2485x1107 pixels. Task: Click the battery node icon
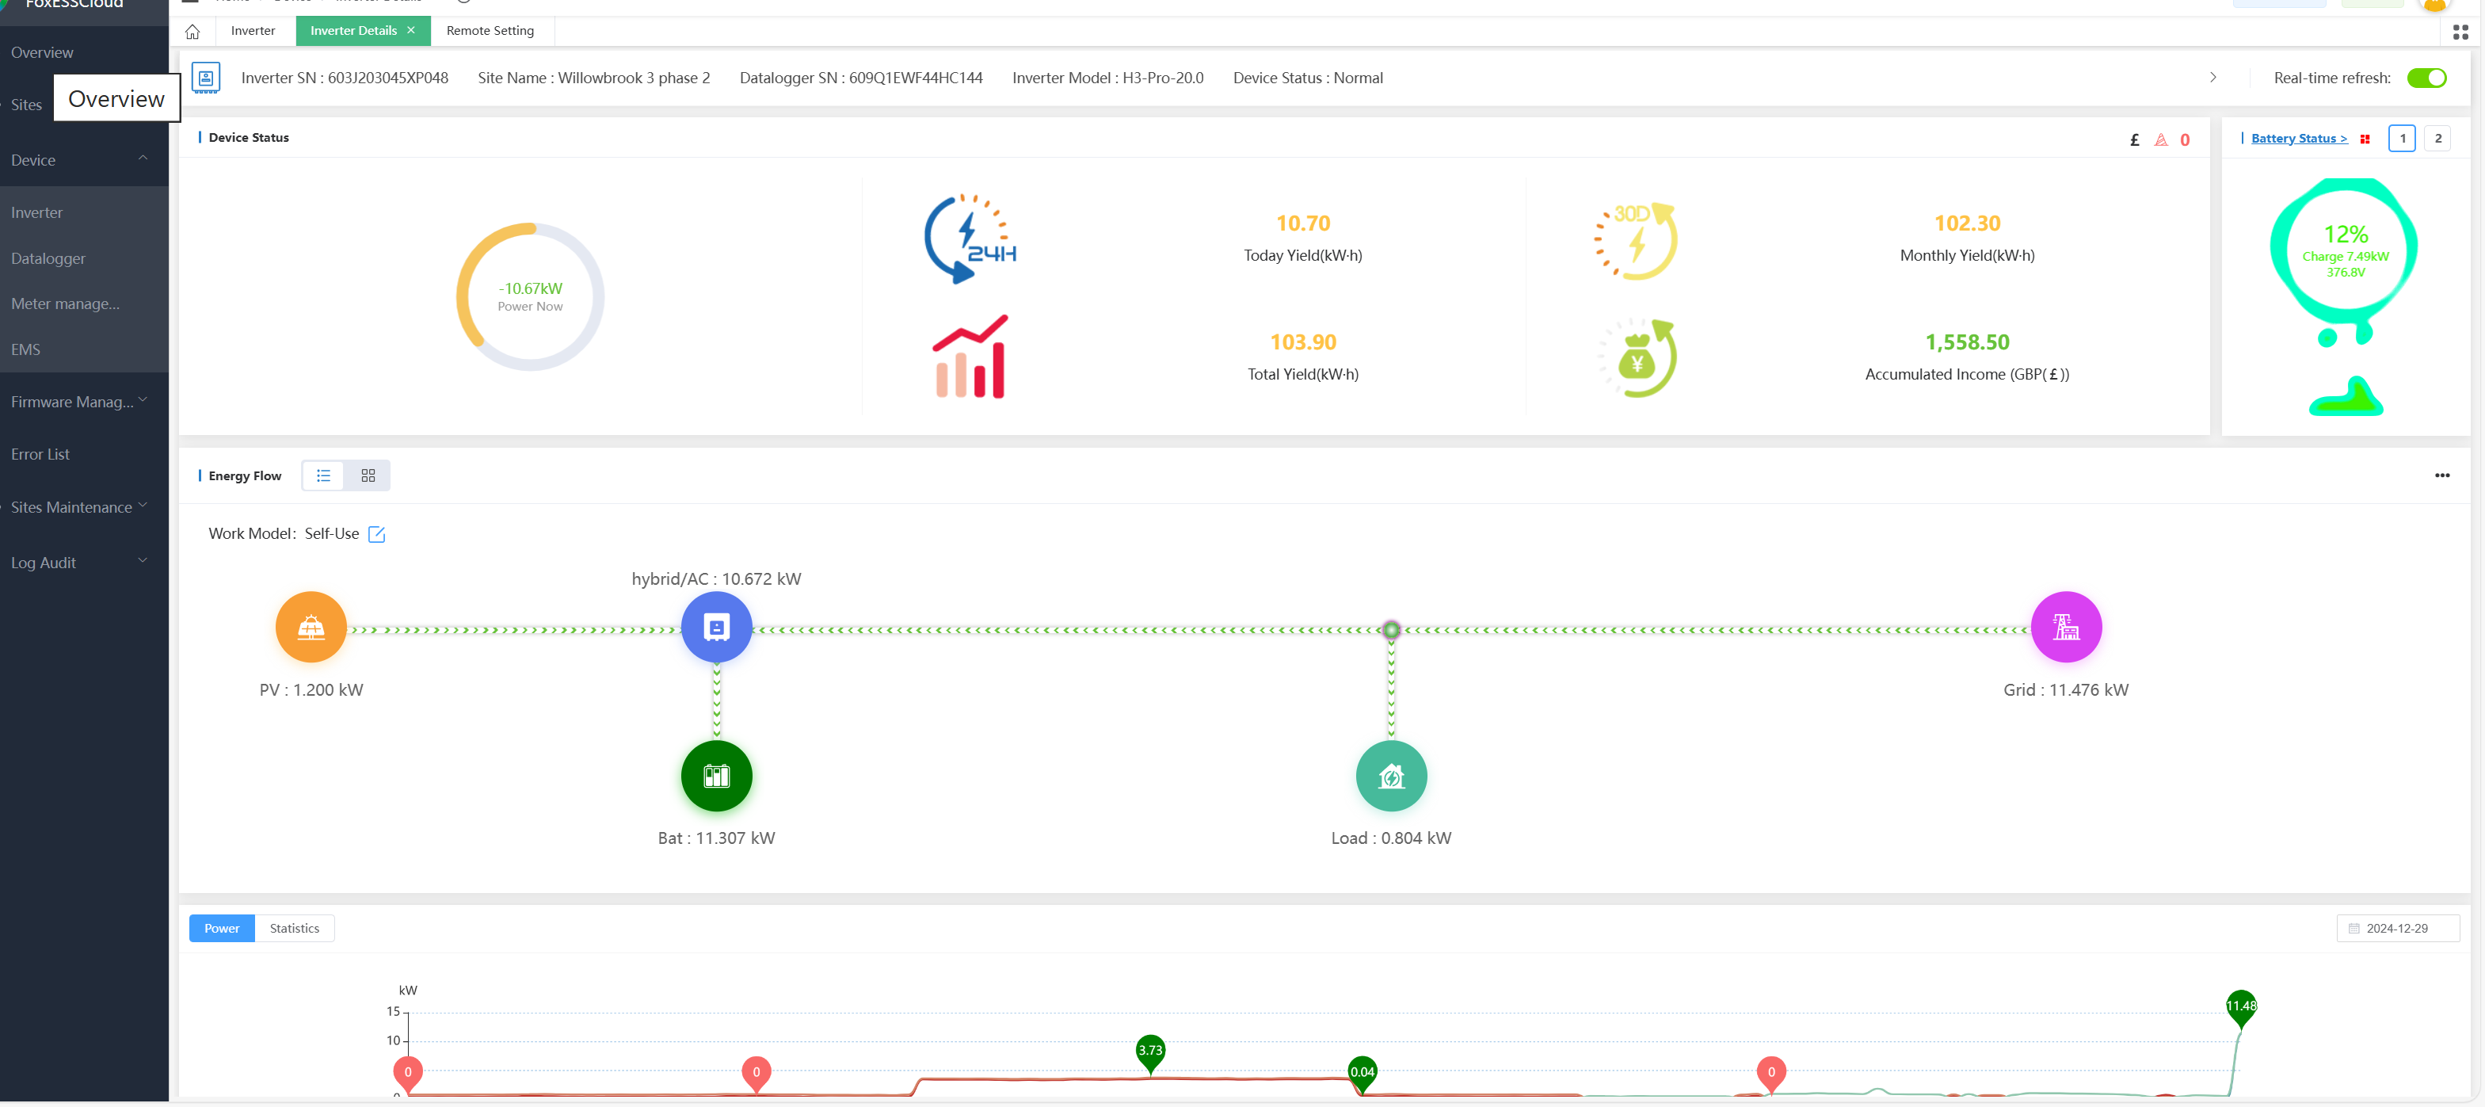point(716,776)
